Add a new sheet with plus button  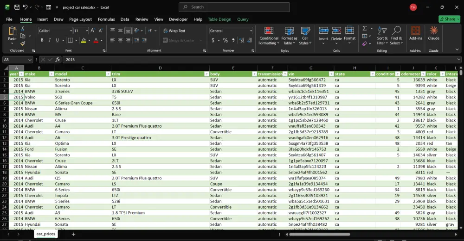click(x=73, y=234)
